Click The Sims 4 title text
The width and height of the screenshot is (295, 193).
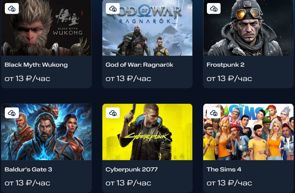click(224, 169)
